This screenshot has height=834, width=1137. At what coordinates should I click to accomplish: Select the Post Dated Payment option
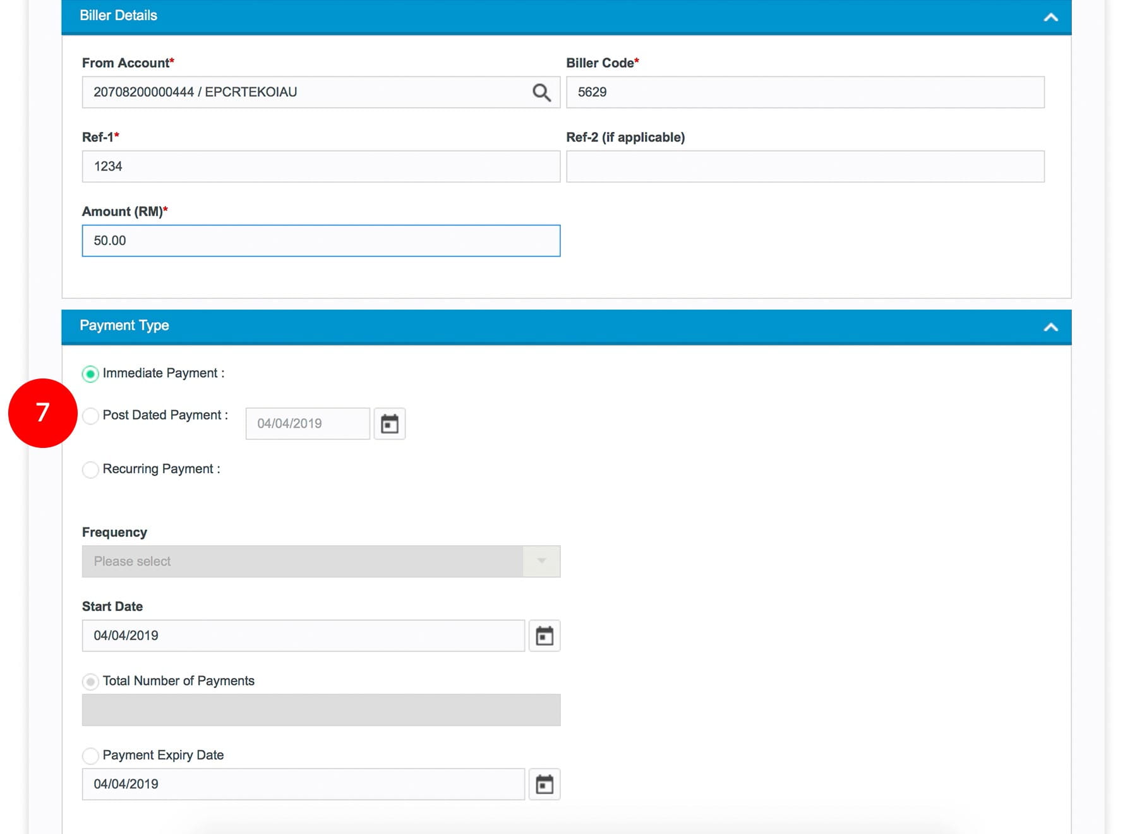[91, 416]
